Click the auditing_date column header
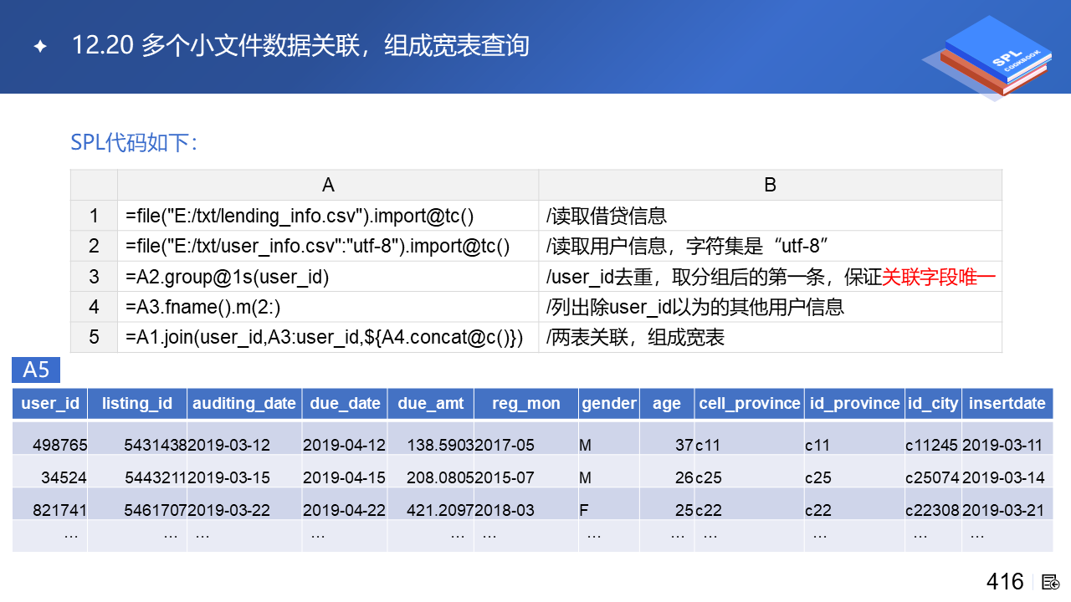 (244, 403)
